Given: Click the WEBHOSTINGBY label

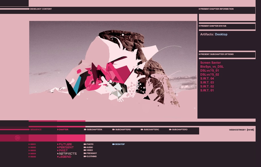Looking at the screenshot, I should 238,130.
